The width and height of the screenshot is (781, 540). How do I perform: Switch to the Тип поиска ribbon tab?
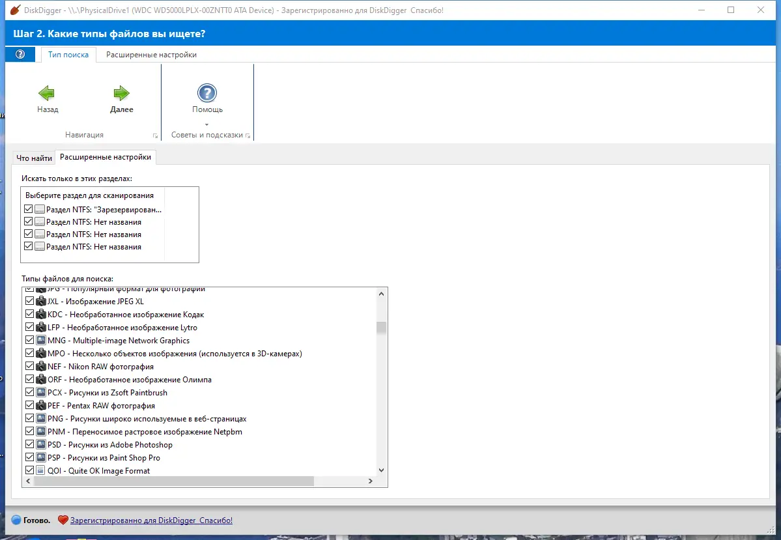tap(68, 55)
